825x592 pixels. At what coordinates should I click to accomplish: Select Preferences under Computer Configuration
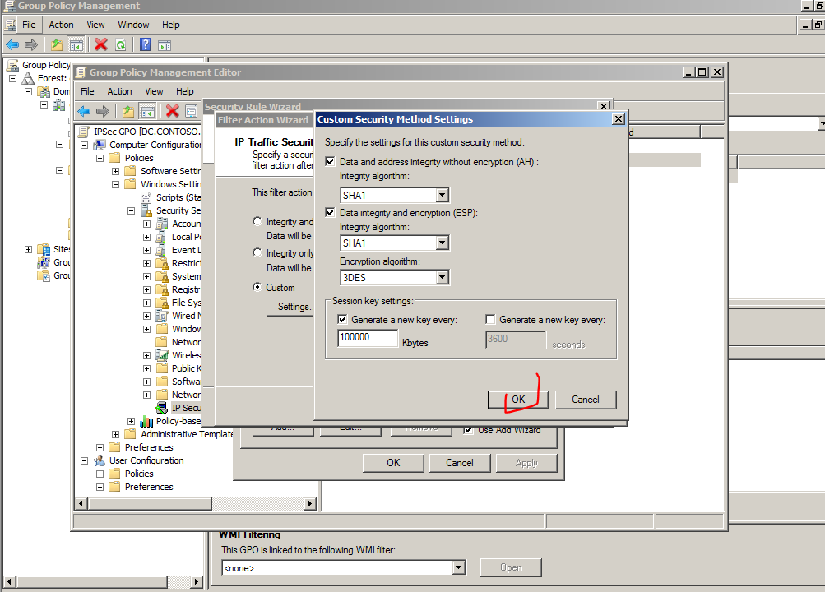149,447
